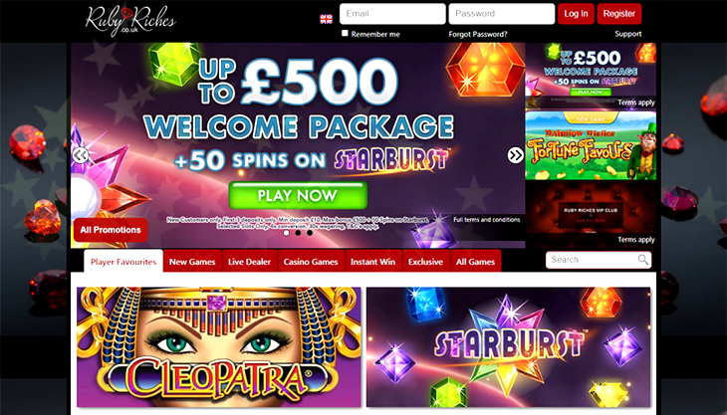Open All Promotions button
Image resolution: width=727 pixels, height=415 pixels.
pos(111,230)
